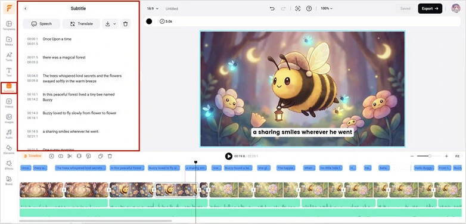Duplicate the selected clip in timeline toolbar
466x224 pixels.
tap(101, 156)
